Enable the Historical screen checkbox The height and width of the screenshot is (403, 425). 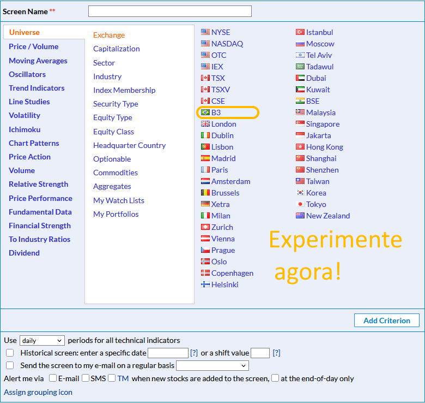coord(10,353)
